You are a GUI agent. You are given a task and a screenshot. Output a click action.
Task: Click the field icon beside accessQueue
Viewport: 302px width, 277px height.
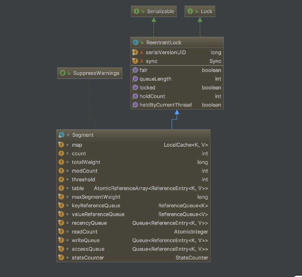pyautogui.click(x=61, y=249)
